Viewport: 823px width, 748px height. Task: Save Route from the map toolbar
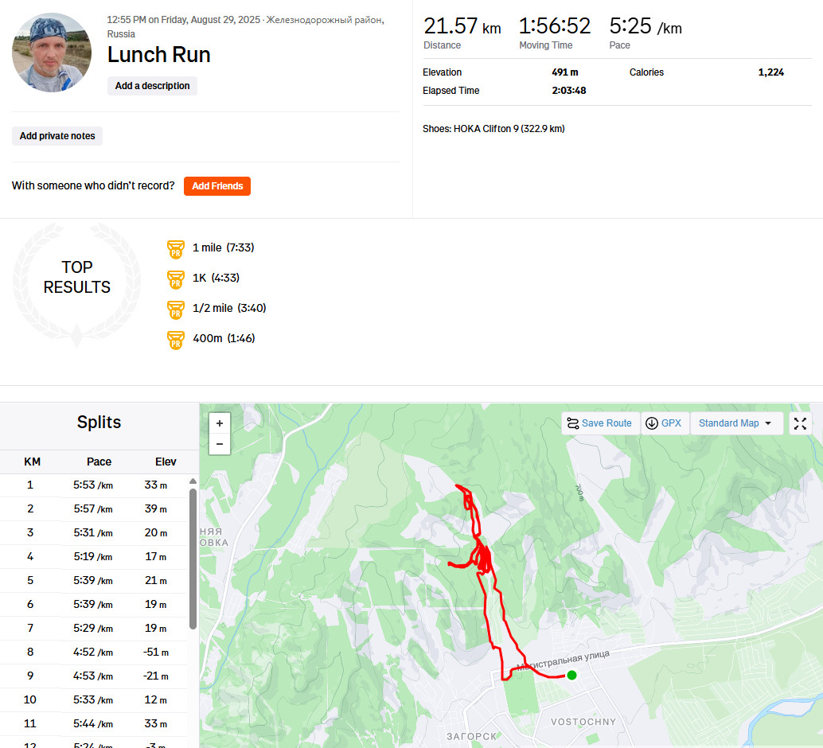pyautogui.click(x=600, y=423)
